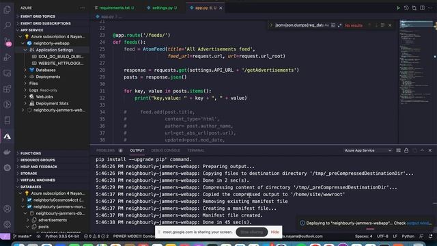Click the master branch in status bar
437x246 pixels.
coord(23,236)
